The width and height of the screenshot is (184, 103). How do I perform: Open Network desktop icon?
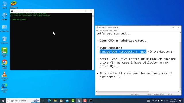point(5,16)
